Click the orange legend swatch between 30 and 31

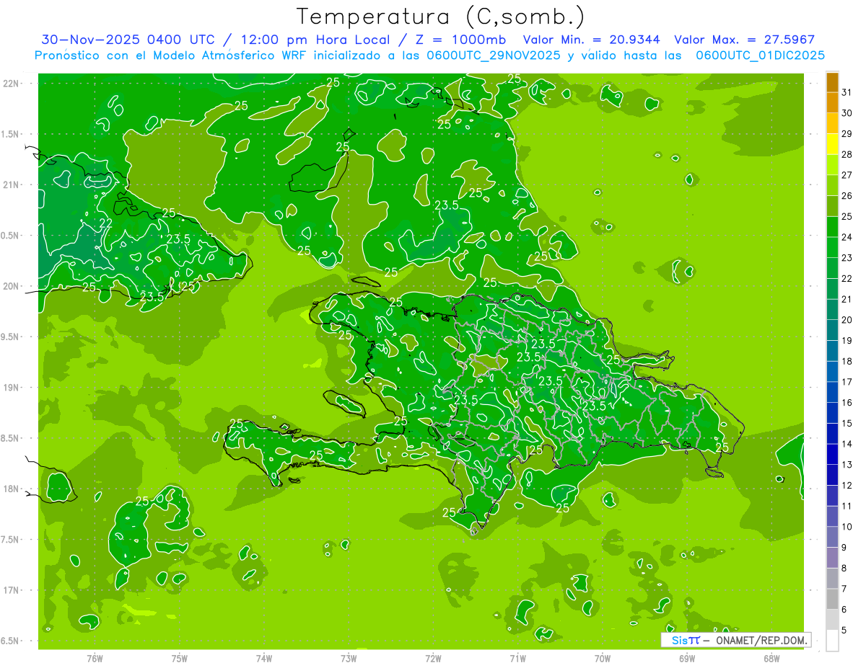tap(832, 103)
